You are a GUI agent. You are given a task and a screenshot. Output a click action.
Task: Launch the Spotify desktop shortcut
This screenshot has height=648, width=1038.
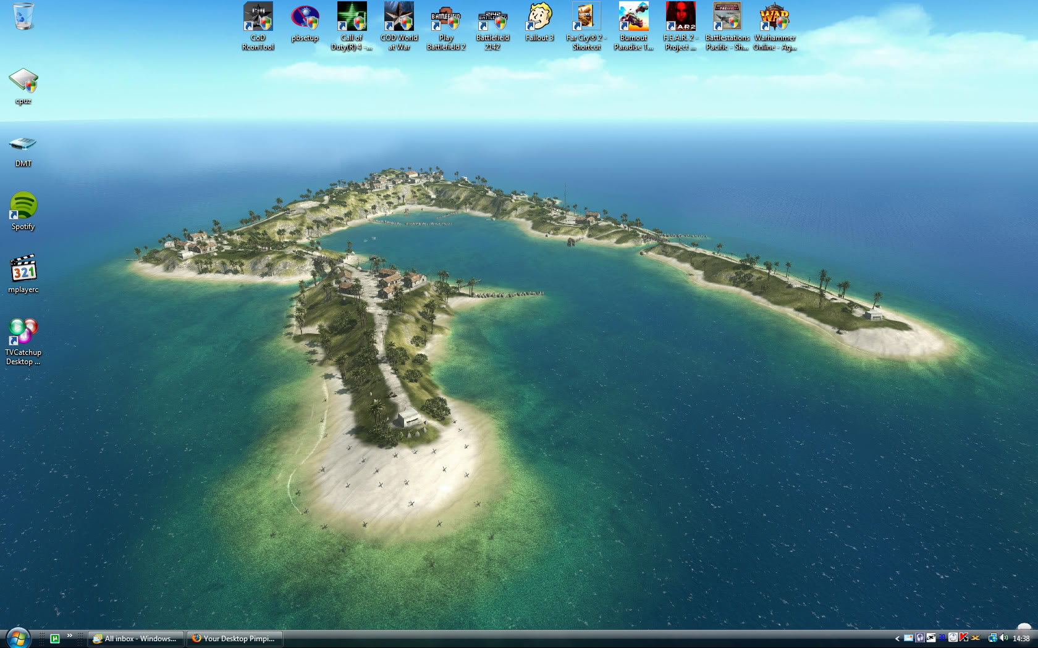pyautogui.click(x=23, y=206)
